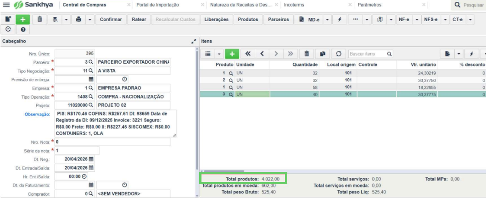Image resolution: width=486 pixels, height=198 pixels.
Task: Open the dropdown beside the Itens list view icon
Action: click(x=219, y=54)
